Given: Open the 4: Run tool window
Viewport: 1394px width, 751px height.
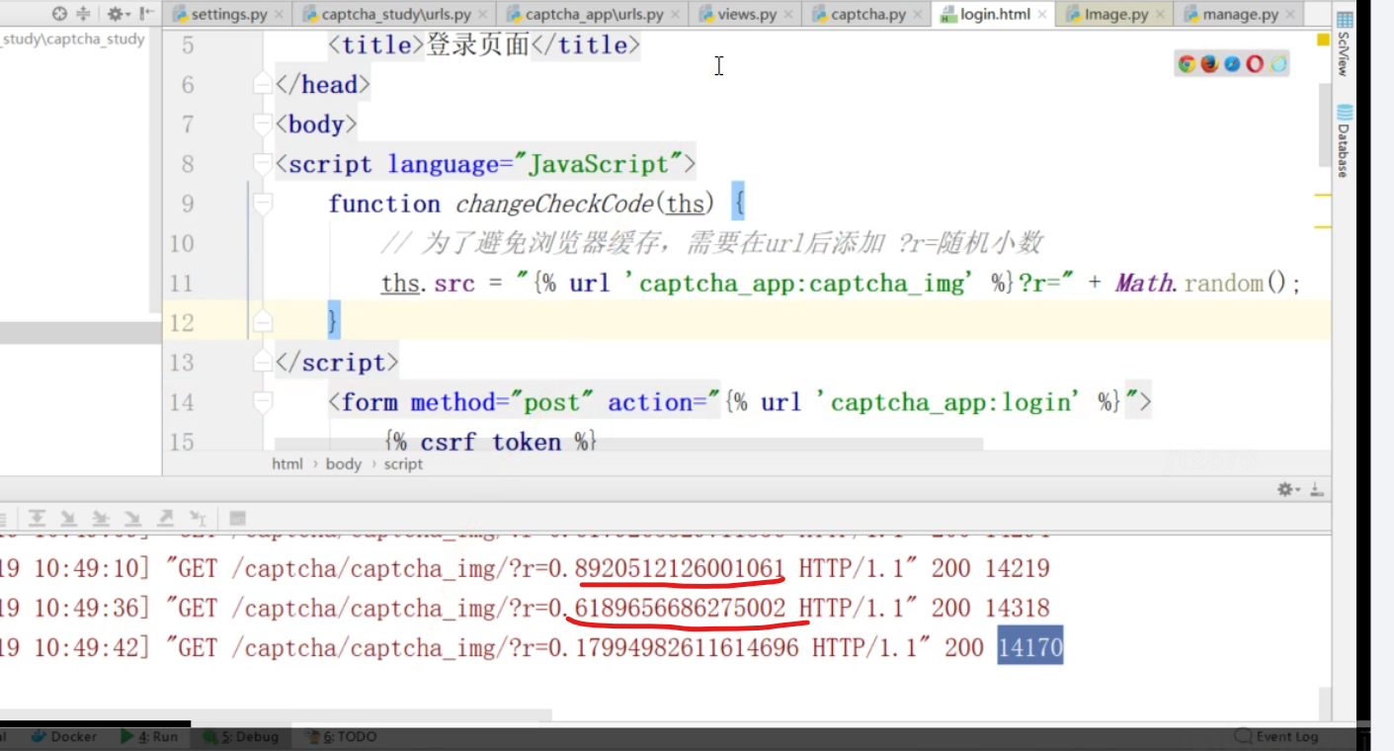Looking at the screenshot, I should tap(149, 736).
